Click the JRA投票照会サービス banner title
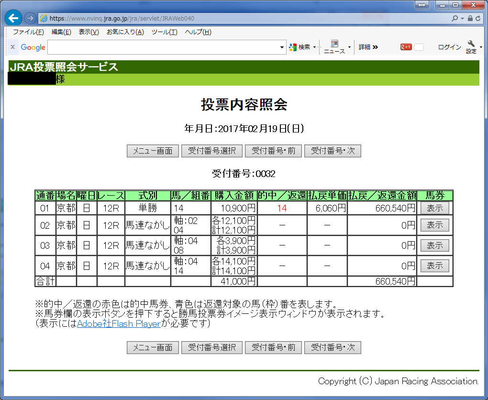 [x=64, y=67]
